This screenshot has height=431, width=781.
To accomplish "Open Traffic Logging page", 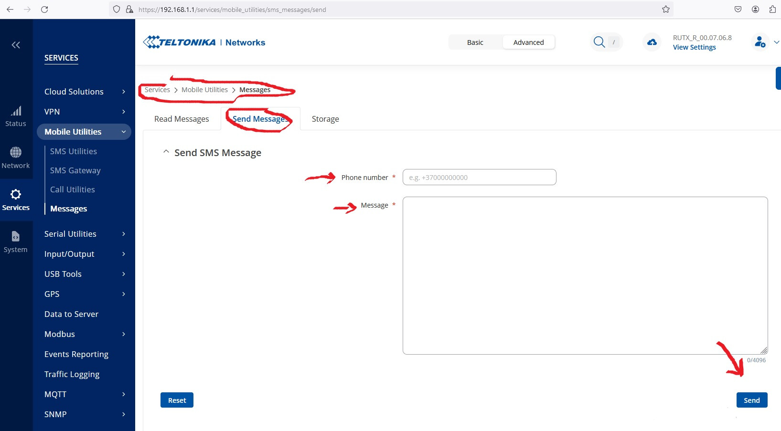I will (72, 374).
